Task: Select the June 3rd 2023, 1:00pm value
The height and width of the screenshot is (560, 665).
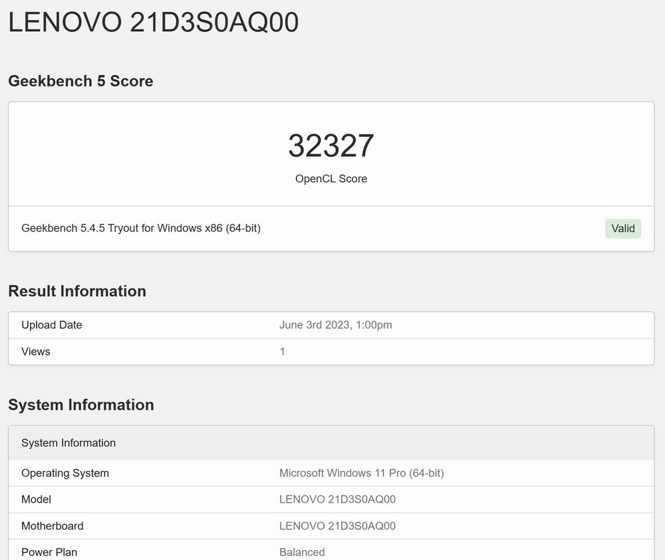Action: [x=335, y=325]
